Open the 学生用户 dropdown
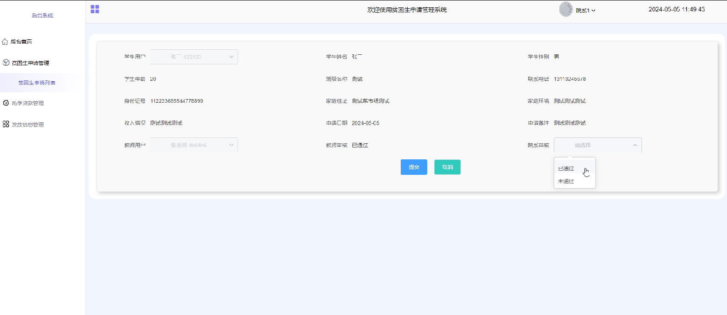This screenshot has height=315, width=727. (x=194, y=57)
